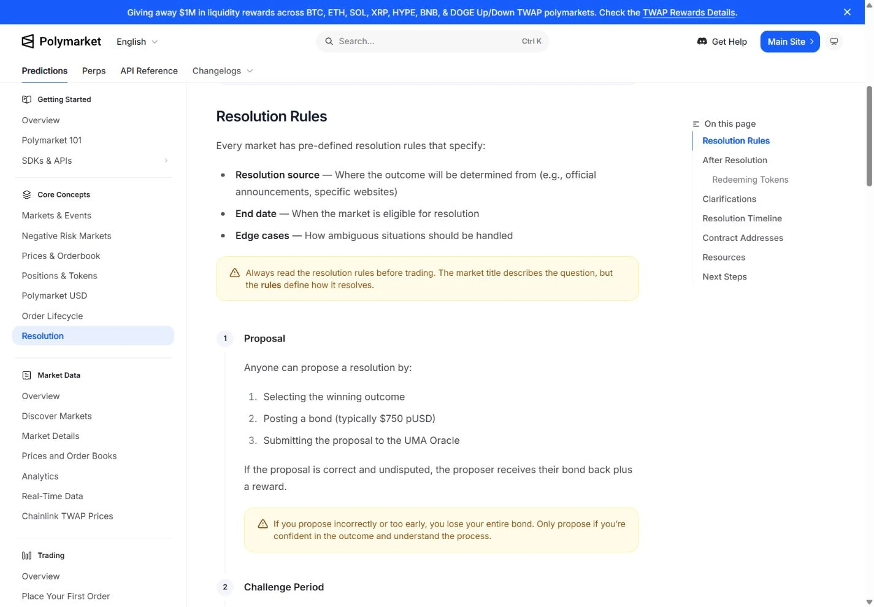Focus the Search input field
Image resolution: width=874 pixels, height=607 pixels.
pos(432,41)
